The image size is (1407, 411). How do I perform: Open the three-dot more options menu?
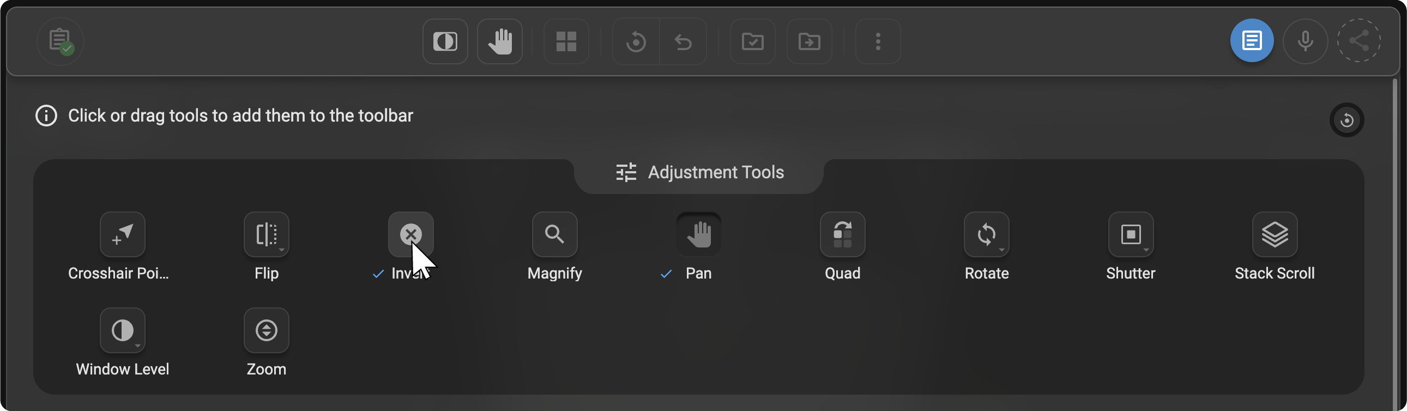878,41
